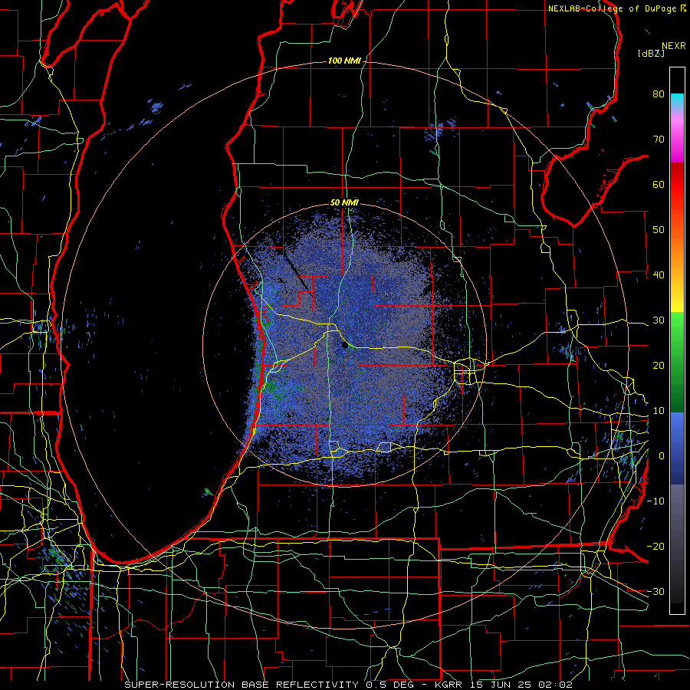The image size is (690, 690).
Task: Click the 'KGRR 15 JUN 25 02:02' timestamp
Action: [x=504, y=685]
